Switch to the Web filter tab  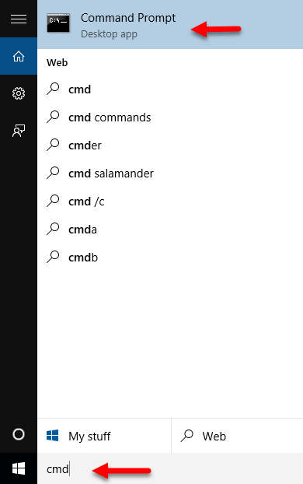click(x=237, y=436)
